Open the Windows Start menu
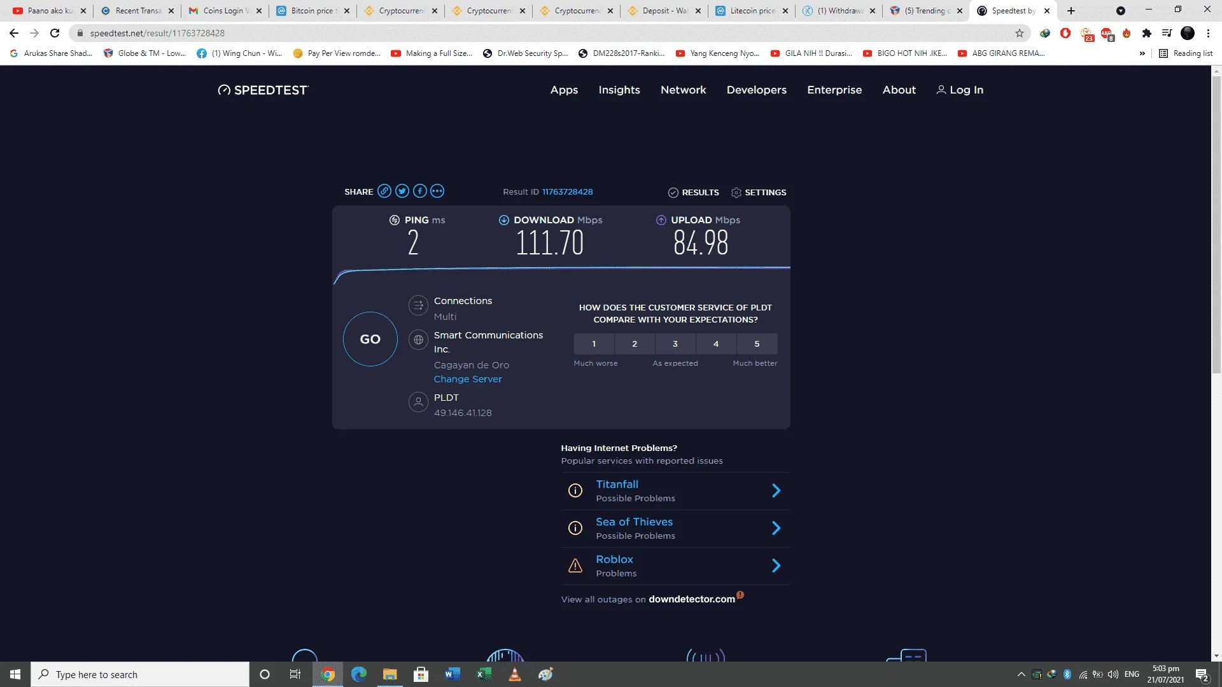Screen dimensions: 1222x687 (15, 674)
